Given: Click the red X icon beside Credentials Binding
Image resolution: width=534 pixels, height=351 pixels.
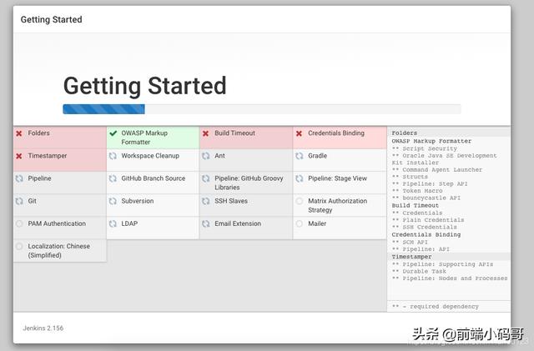Looking at the screenshot, I should point(299,133).
